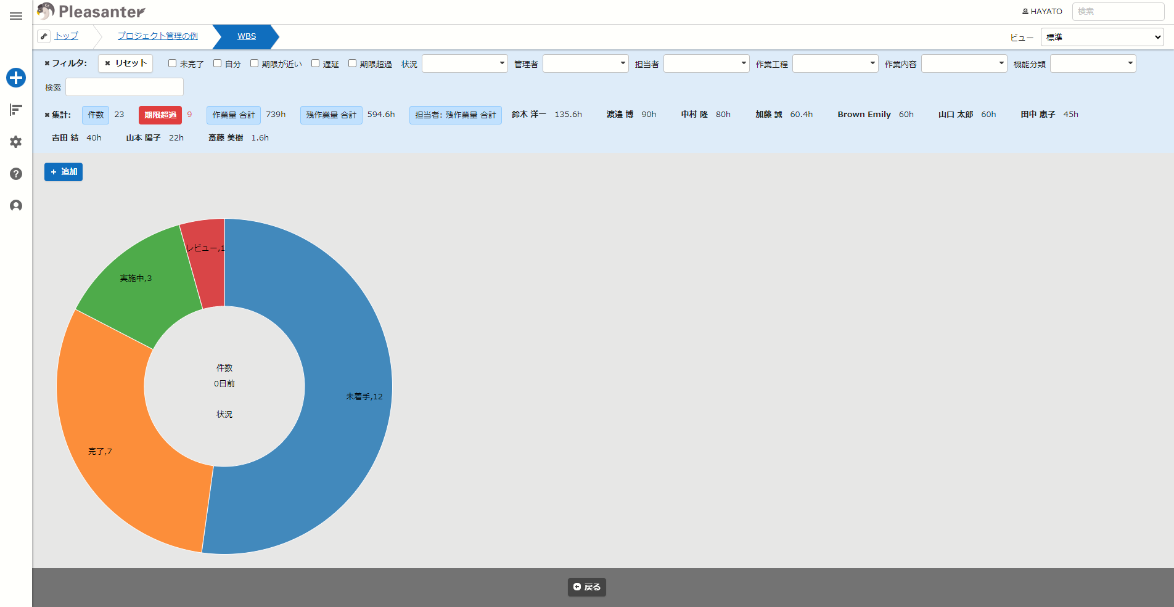Click the 追加 add button
1174x607 pixels.
(x=64, y=172)
